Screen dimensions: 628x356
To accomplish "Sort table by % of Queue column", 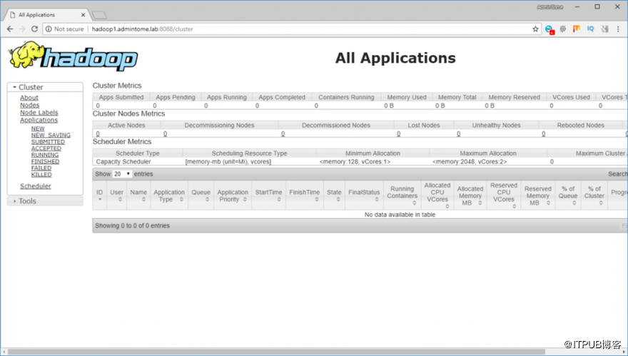I will point(568,195).
